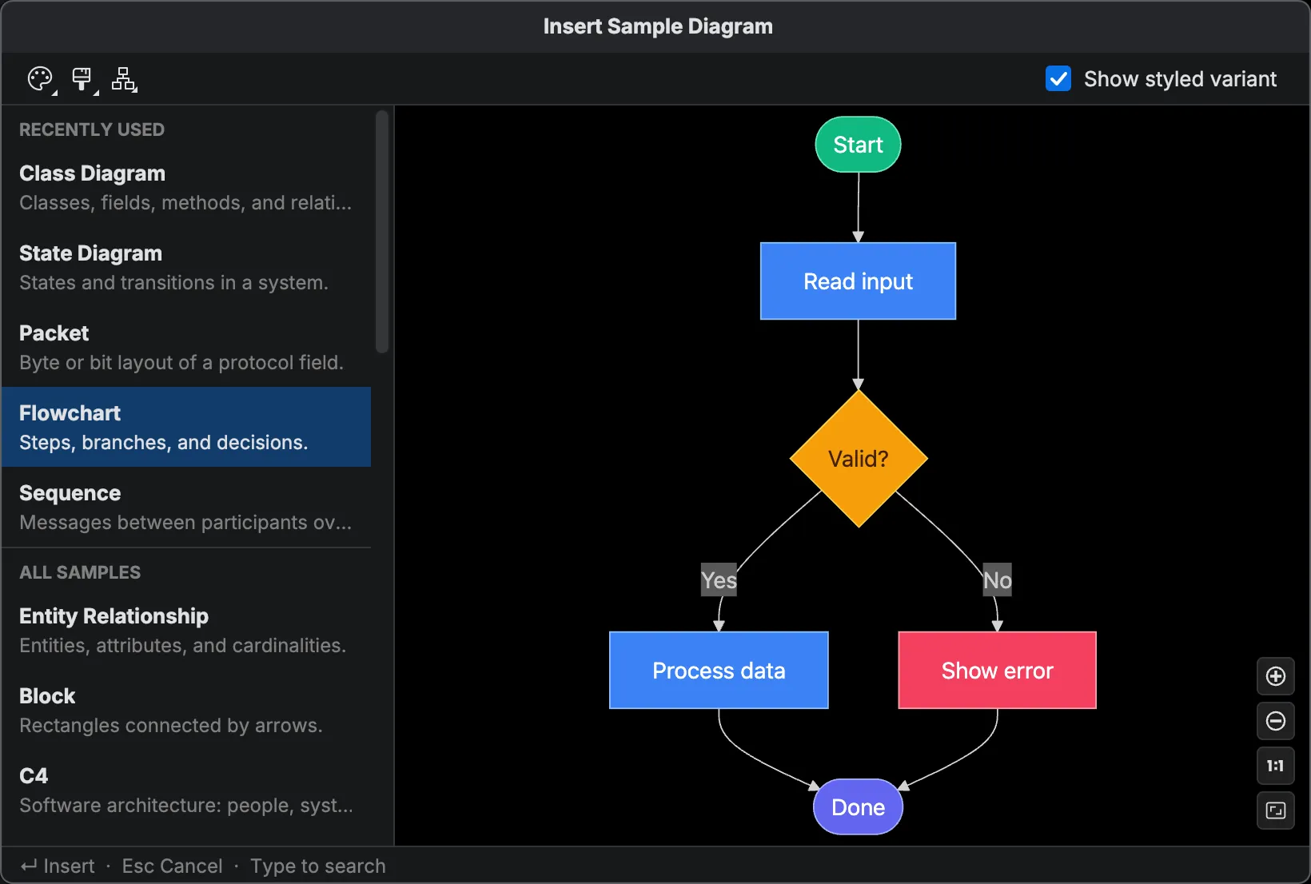Expand the palette icon's dropdown arrow
Viewport: 1311px width, 884px height.
click(x=54, y=93)
